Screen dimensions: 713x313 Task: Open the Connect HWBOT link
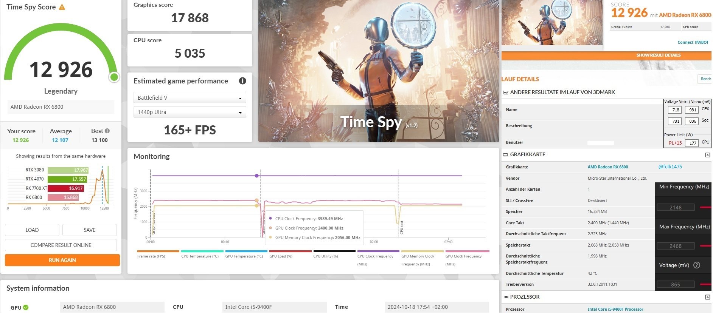tap(693, 42)
